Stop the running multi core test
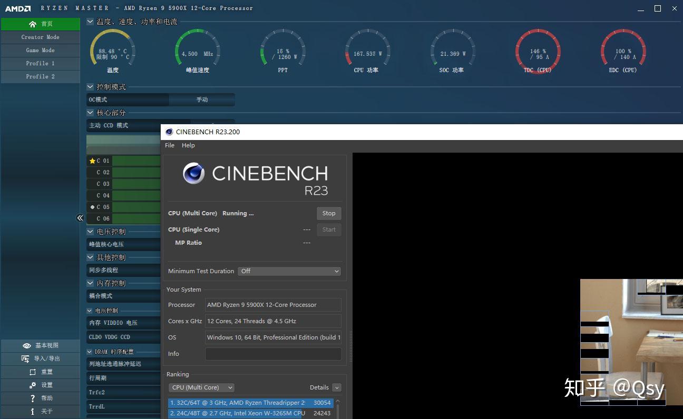The image size is (683, 419). point(329,213)
